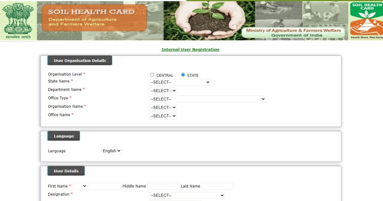383x201 pixels.
Task: Click the Internal User Registration heading link
Action: click(x=190, y=50)
